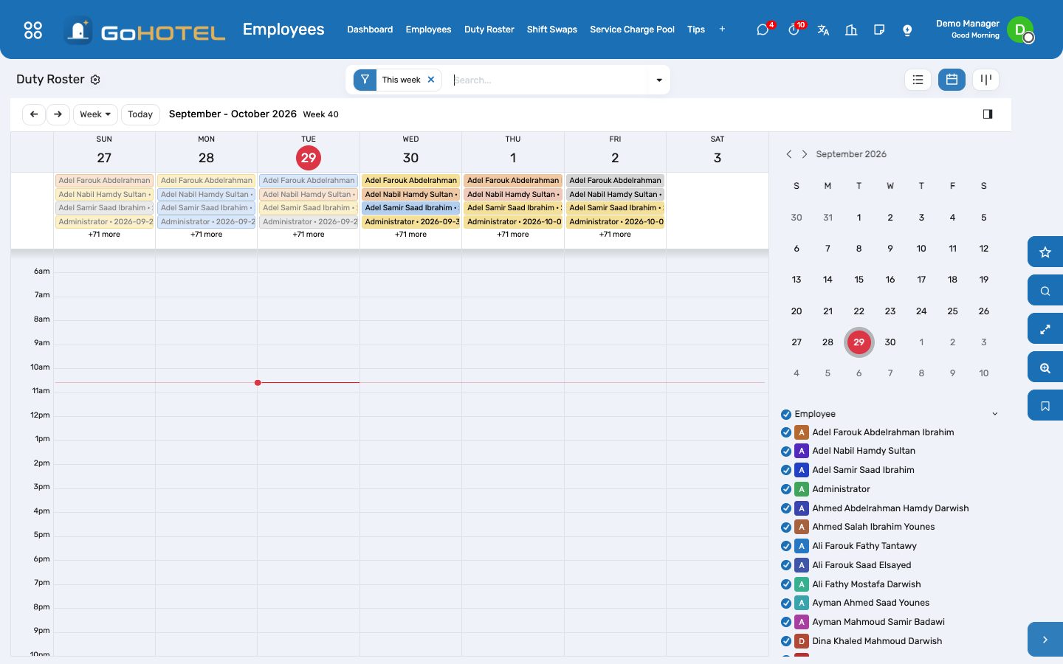Viewport: 1063px width, 664px height.
Task: Open Duty Roster settings gear
Action: pos(95,80)
